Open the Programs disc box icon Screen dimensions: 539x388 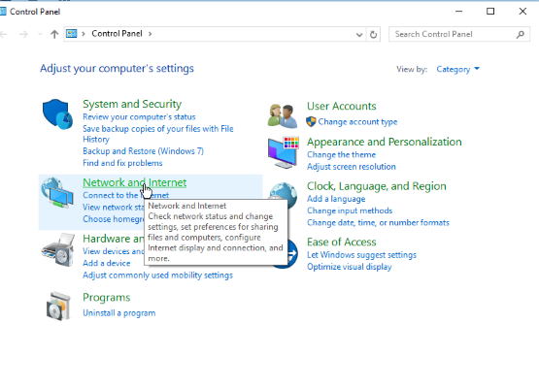(x=58, y=306)
